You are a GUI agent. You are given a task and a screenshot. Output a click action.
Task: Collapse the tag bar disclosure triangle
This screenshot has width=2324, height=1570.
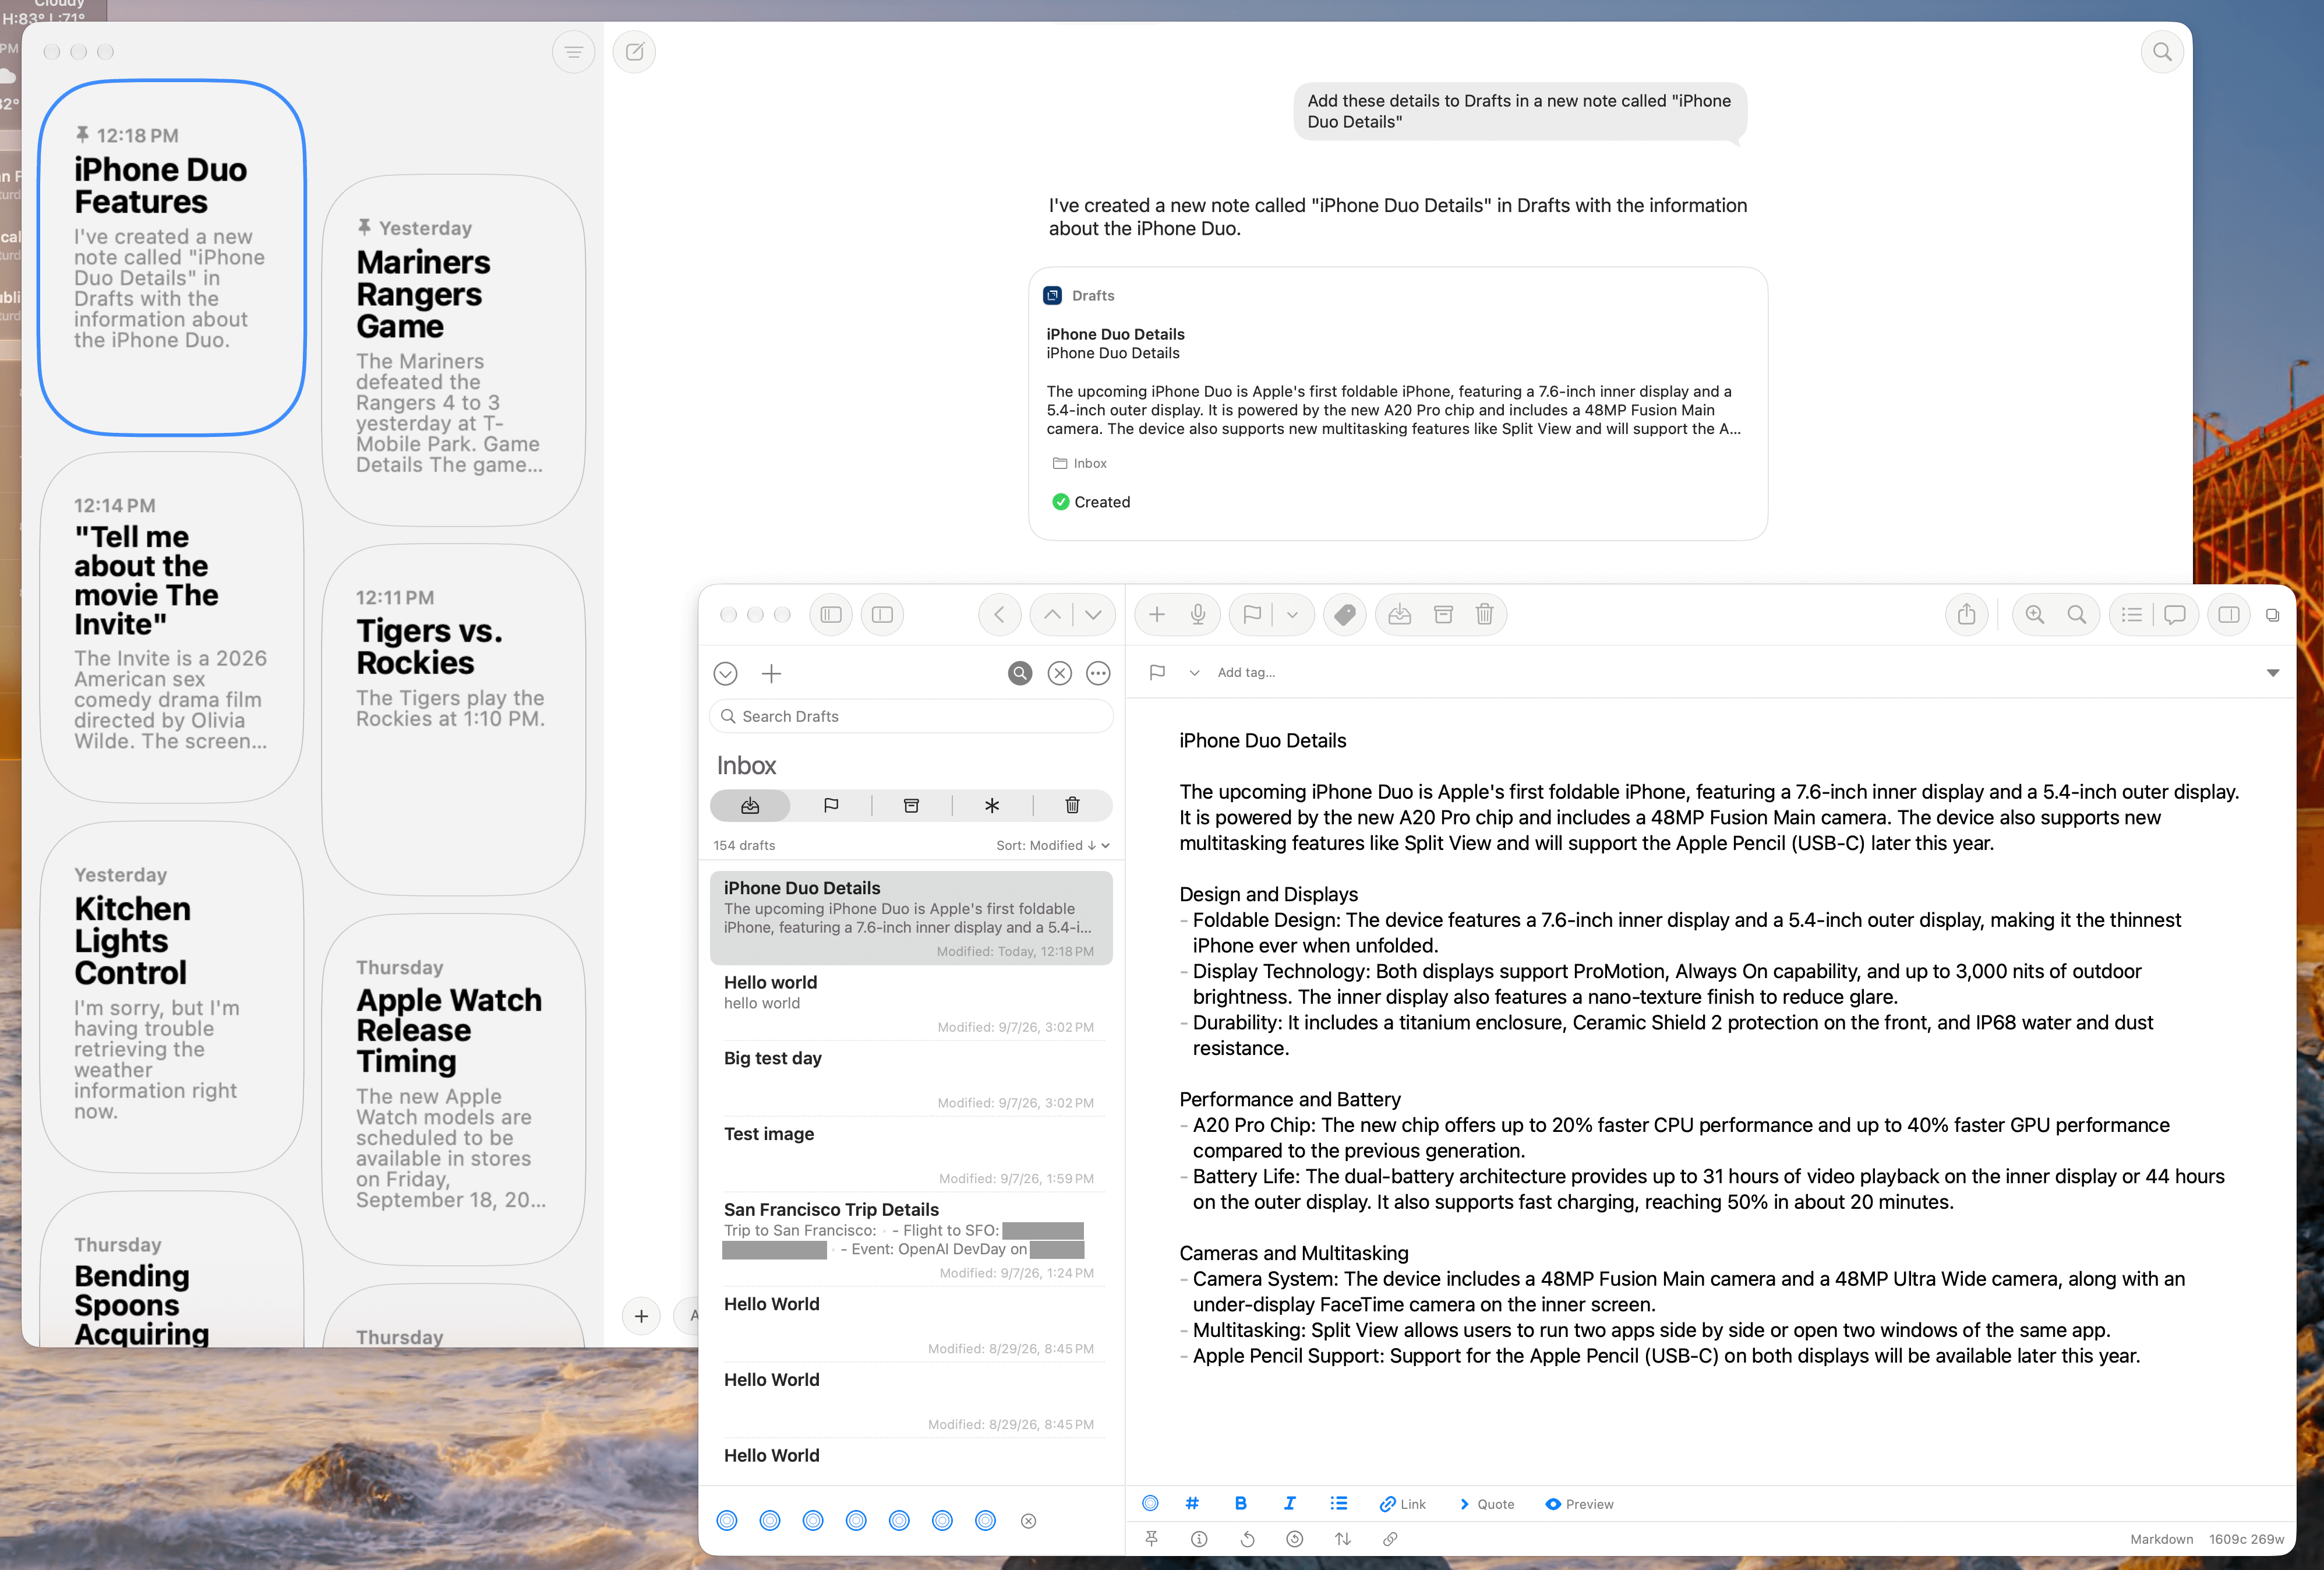[x=2273, y=673]
